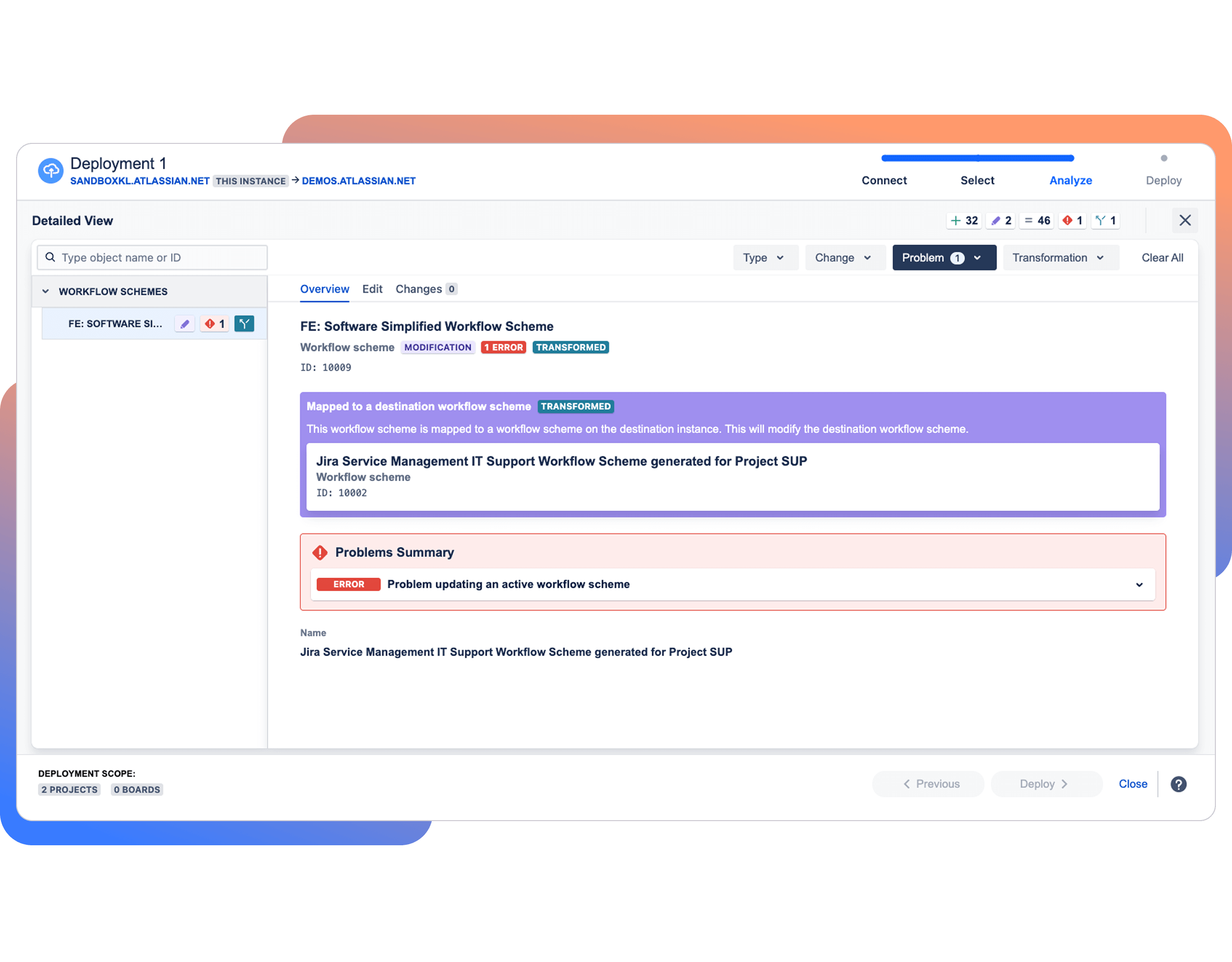1232x962 pixels.
Task: Click the additions counter showing 32
Action: [x=964, y=220]
